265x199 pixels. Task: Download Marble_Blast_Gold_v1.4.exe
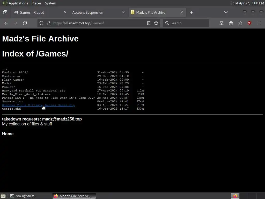pyautogui.click(x=26, y=94)
